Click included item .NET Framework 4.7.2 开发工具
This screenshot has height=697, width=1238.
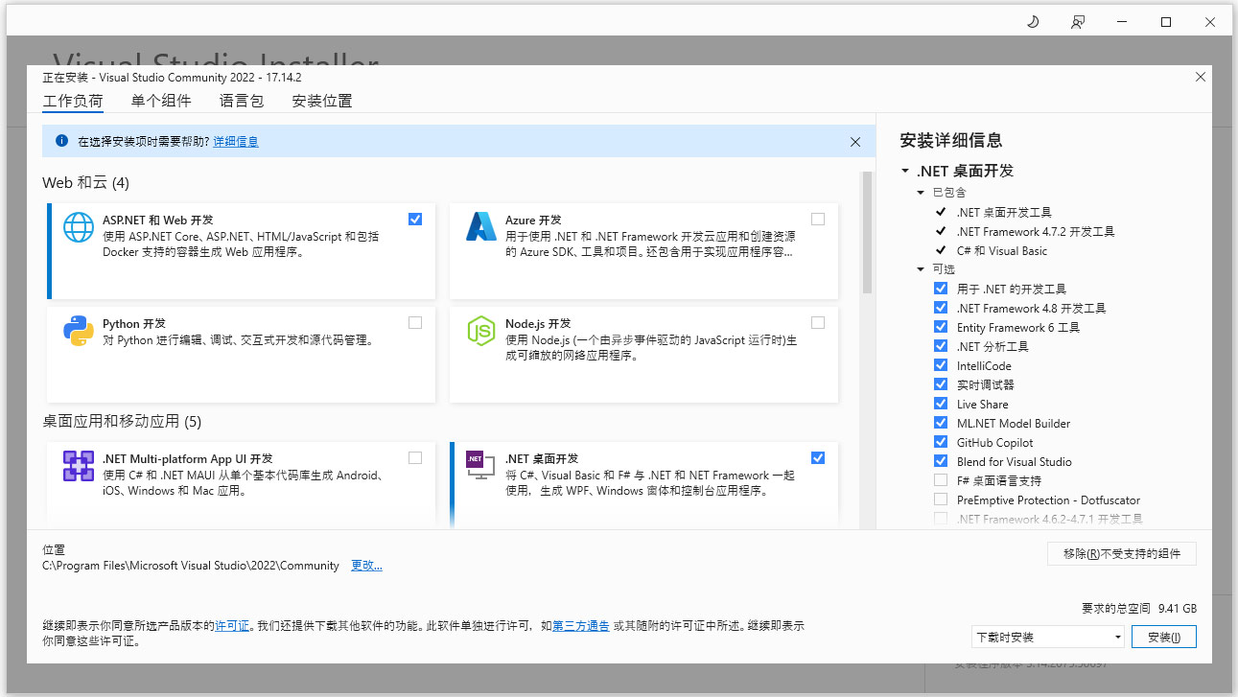coord(1036,231)
